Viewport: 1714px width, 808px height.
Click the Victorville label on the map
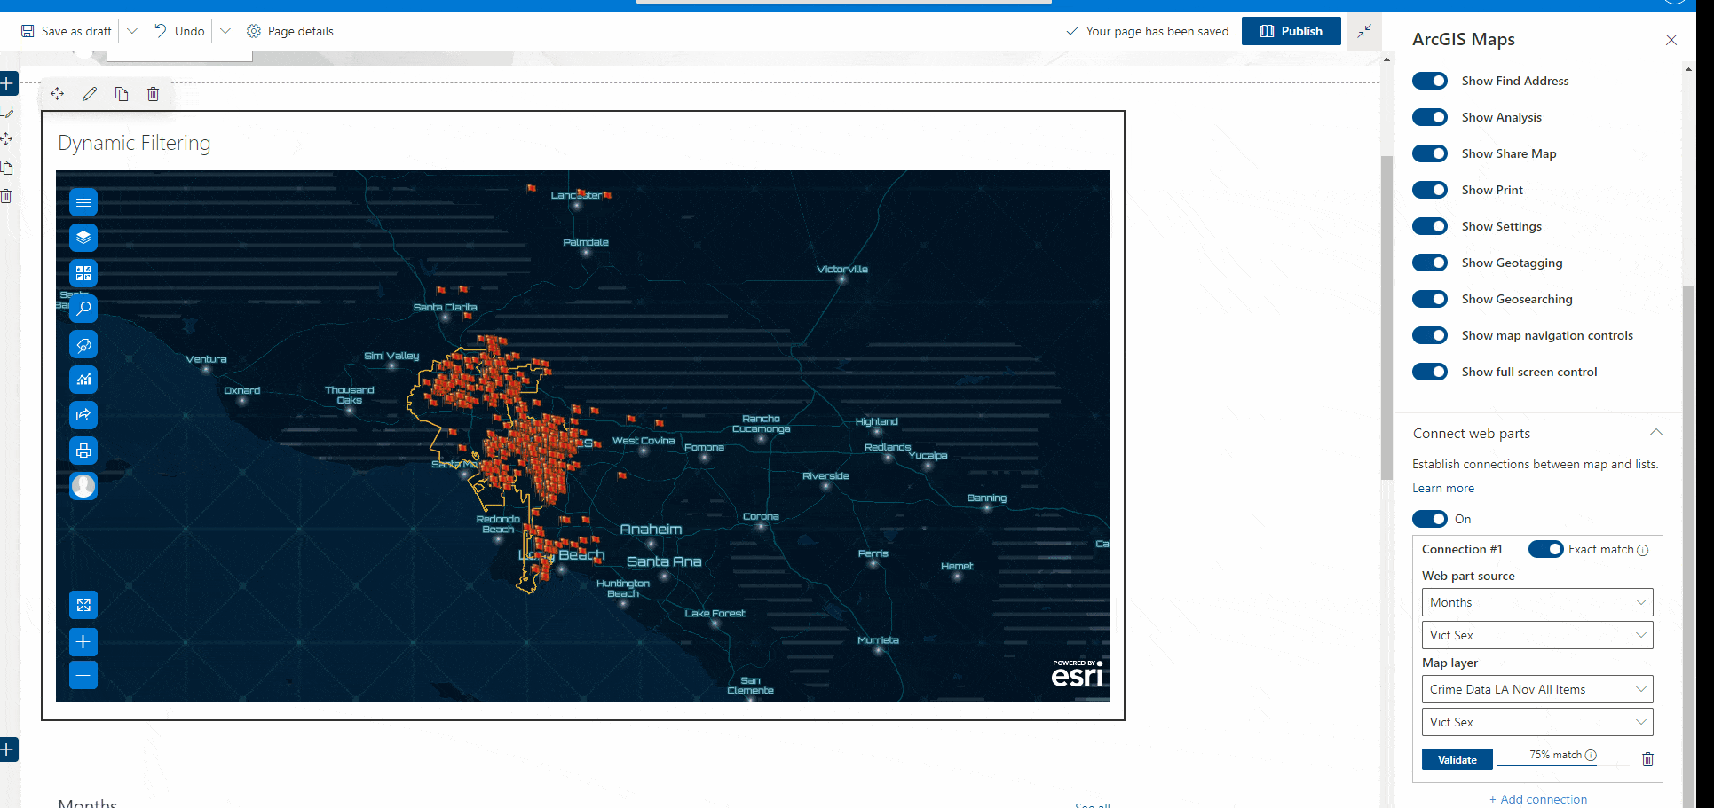point(842,269)
